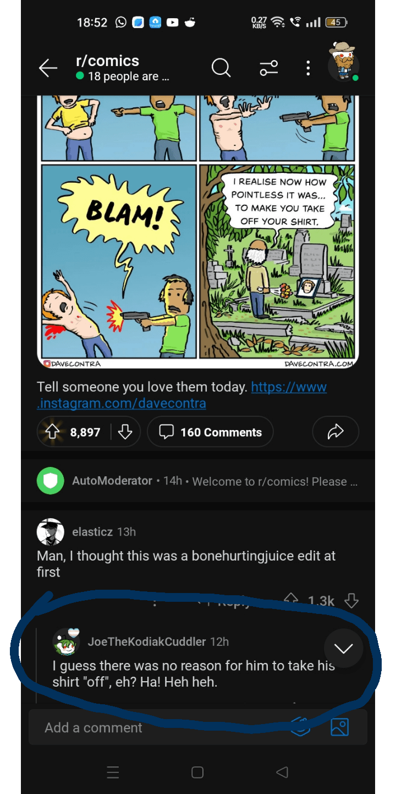Collapse JoeTheKodiakCuddler's comment with the chevron
396x794 pixels.
(344, 649)
